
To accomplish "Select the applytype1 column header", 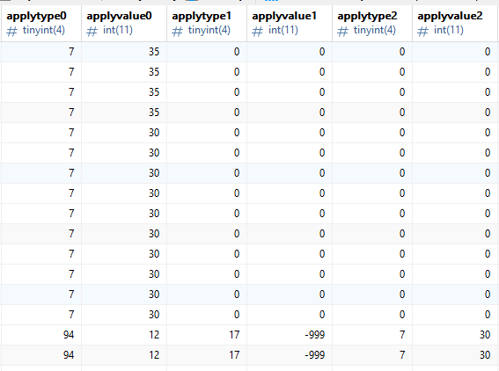I will point(207,23).
